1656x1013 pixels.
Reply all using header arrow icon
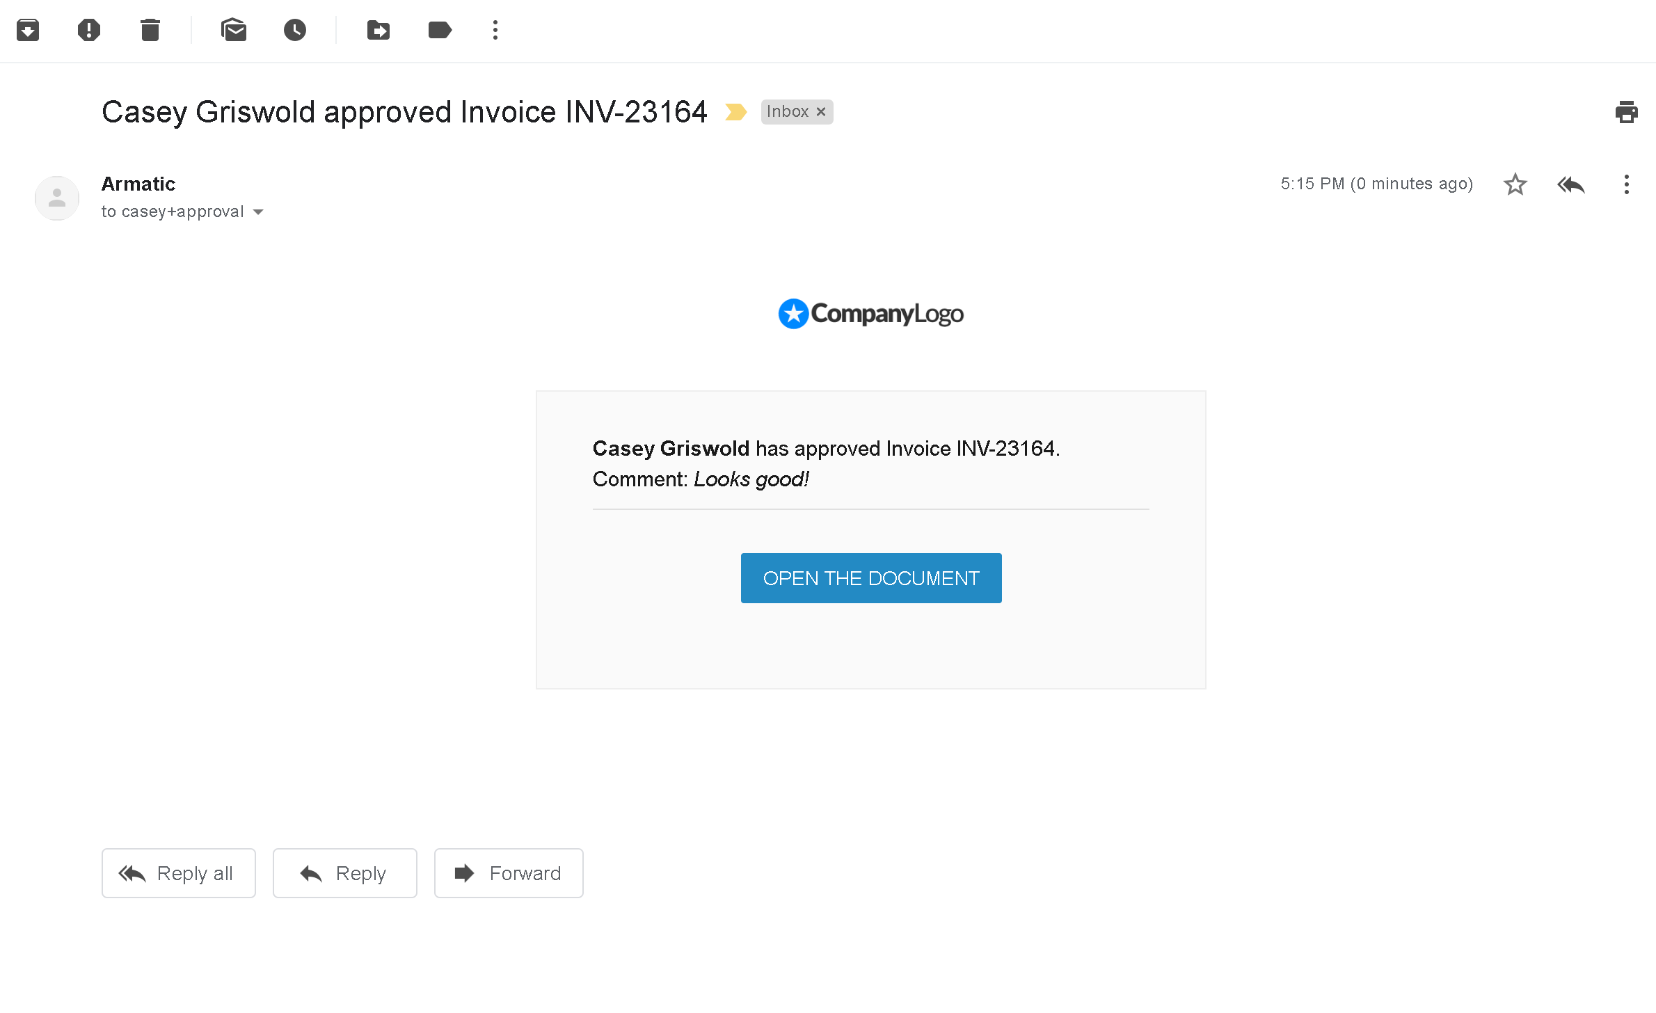click(1571, 184)
